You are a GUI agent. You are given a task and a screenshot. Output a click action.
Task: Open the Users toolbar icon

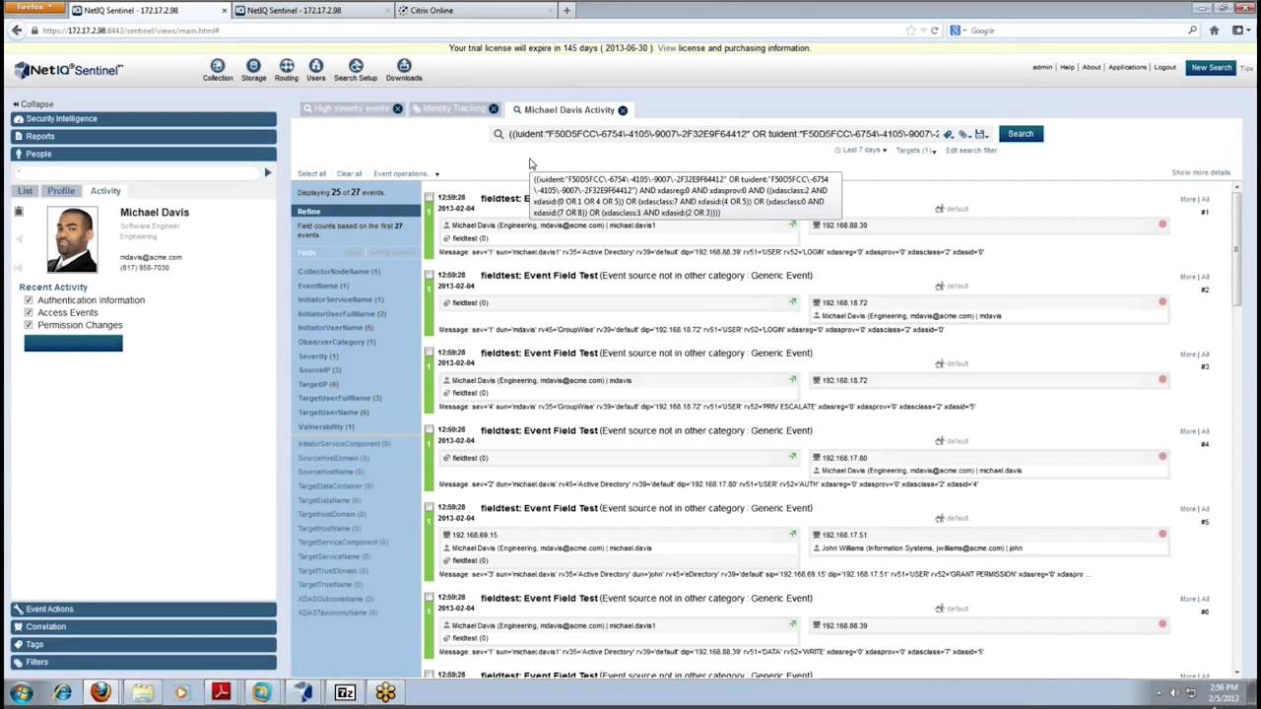click(x=315, y=70)
